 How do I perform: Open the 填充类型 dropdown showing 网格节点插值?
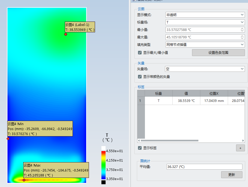[205, 45]
